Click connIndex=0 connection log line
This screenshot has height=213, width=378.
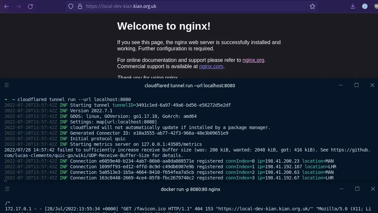[x=169, y=161]
